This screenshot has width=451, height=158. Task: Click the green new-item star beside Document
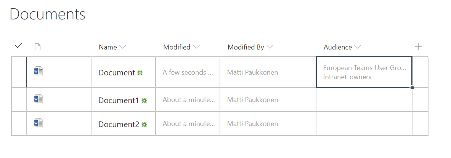[140, 73]
